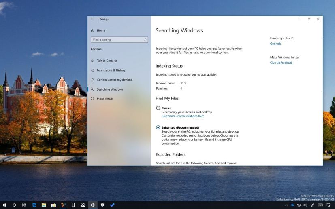Click the Settings gear on the taskbar
The image size is (335, 209).
click(x=92, y=205)
